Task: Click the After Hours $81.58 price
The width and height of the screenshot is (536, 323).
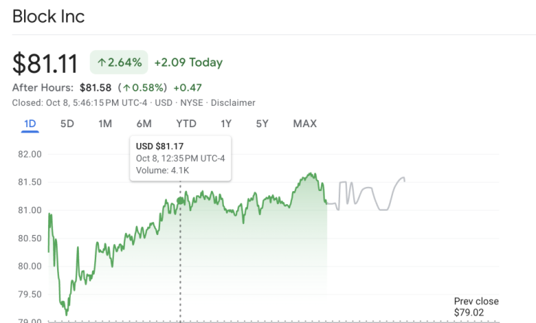Action: tap(95, 88)
